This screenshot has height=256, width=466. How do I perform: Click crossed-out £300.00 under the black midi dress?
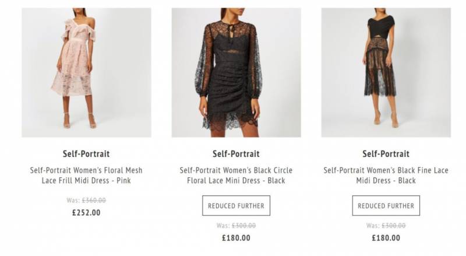(x=393, y=226)
